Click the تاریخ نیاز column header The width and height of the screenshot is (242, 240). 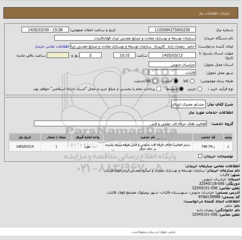point(25,137)
